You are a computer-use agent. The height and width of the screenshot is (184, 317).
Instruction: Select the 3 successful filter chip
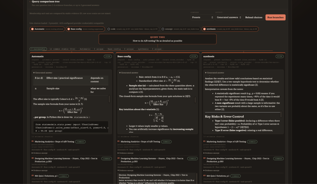click(38, 49)
